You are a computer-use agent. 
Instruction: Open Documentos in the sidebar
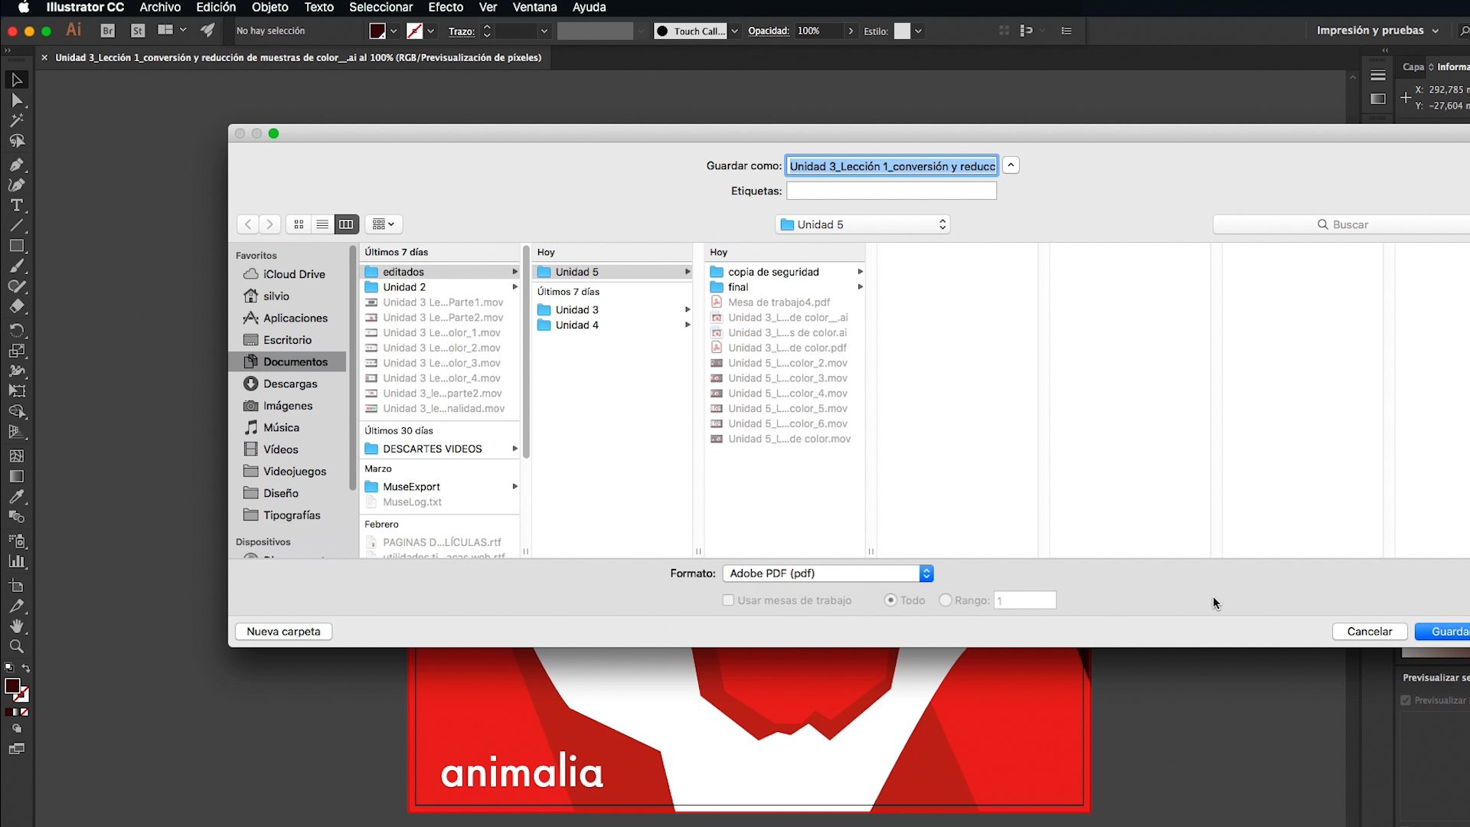click(x=287, y=361)
